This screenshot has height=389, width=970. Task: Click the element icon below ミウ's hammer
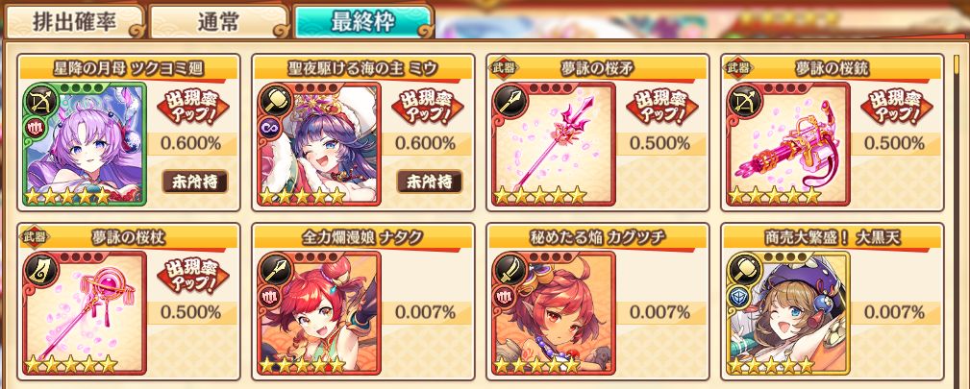coord(273,127)
